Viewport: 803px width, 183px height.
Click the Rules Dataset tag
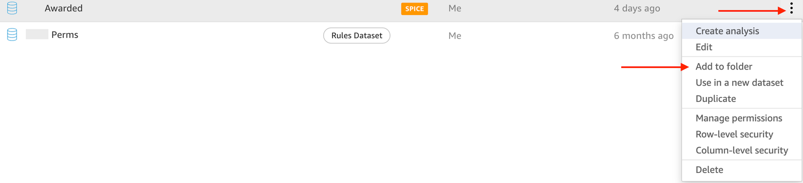click(x=357, y=35)
